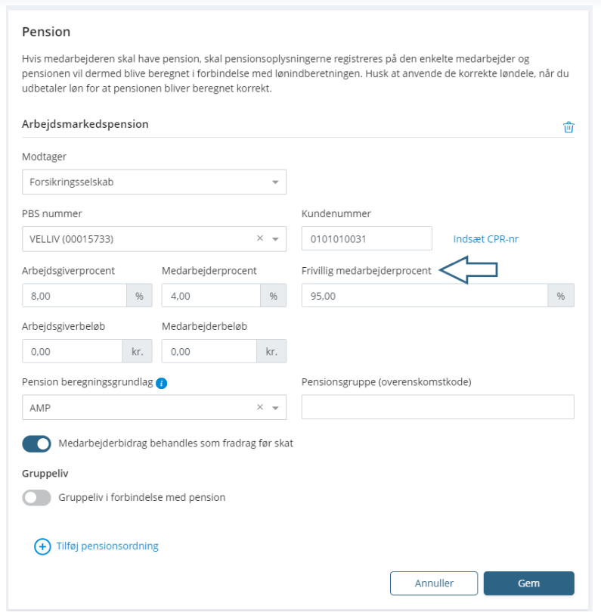
Task: Focus the Arbejdsgiverprocent field
Action: tap(74, 296)
